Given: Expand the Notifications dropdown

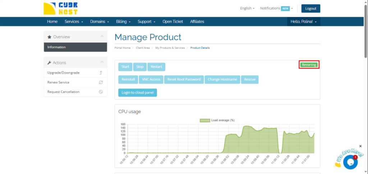Looking at the screenshot, I should [x=276, y=8].
